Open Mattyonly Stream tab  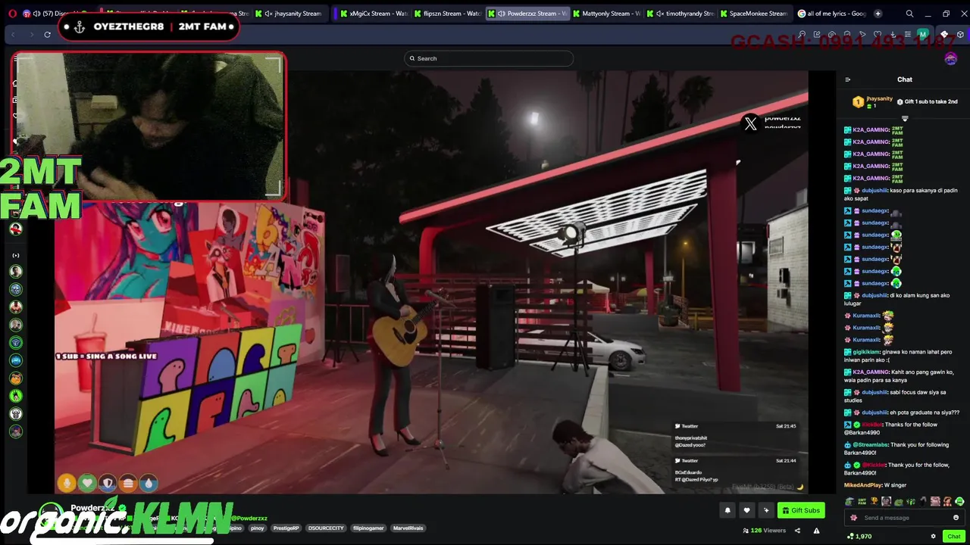click(606, 14)
